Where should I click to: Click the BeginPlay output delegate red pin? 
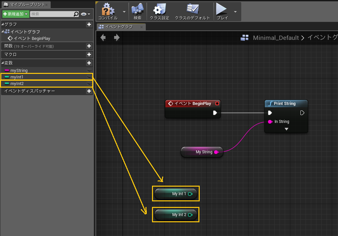(217, 103)
